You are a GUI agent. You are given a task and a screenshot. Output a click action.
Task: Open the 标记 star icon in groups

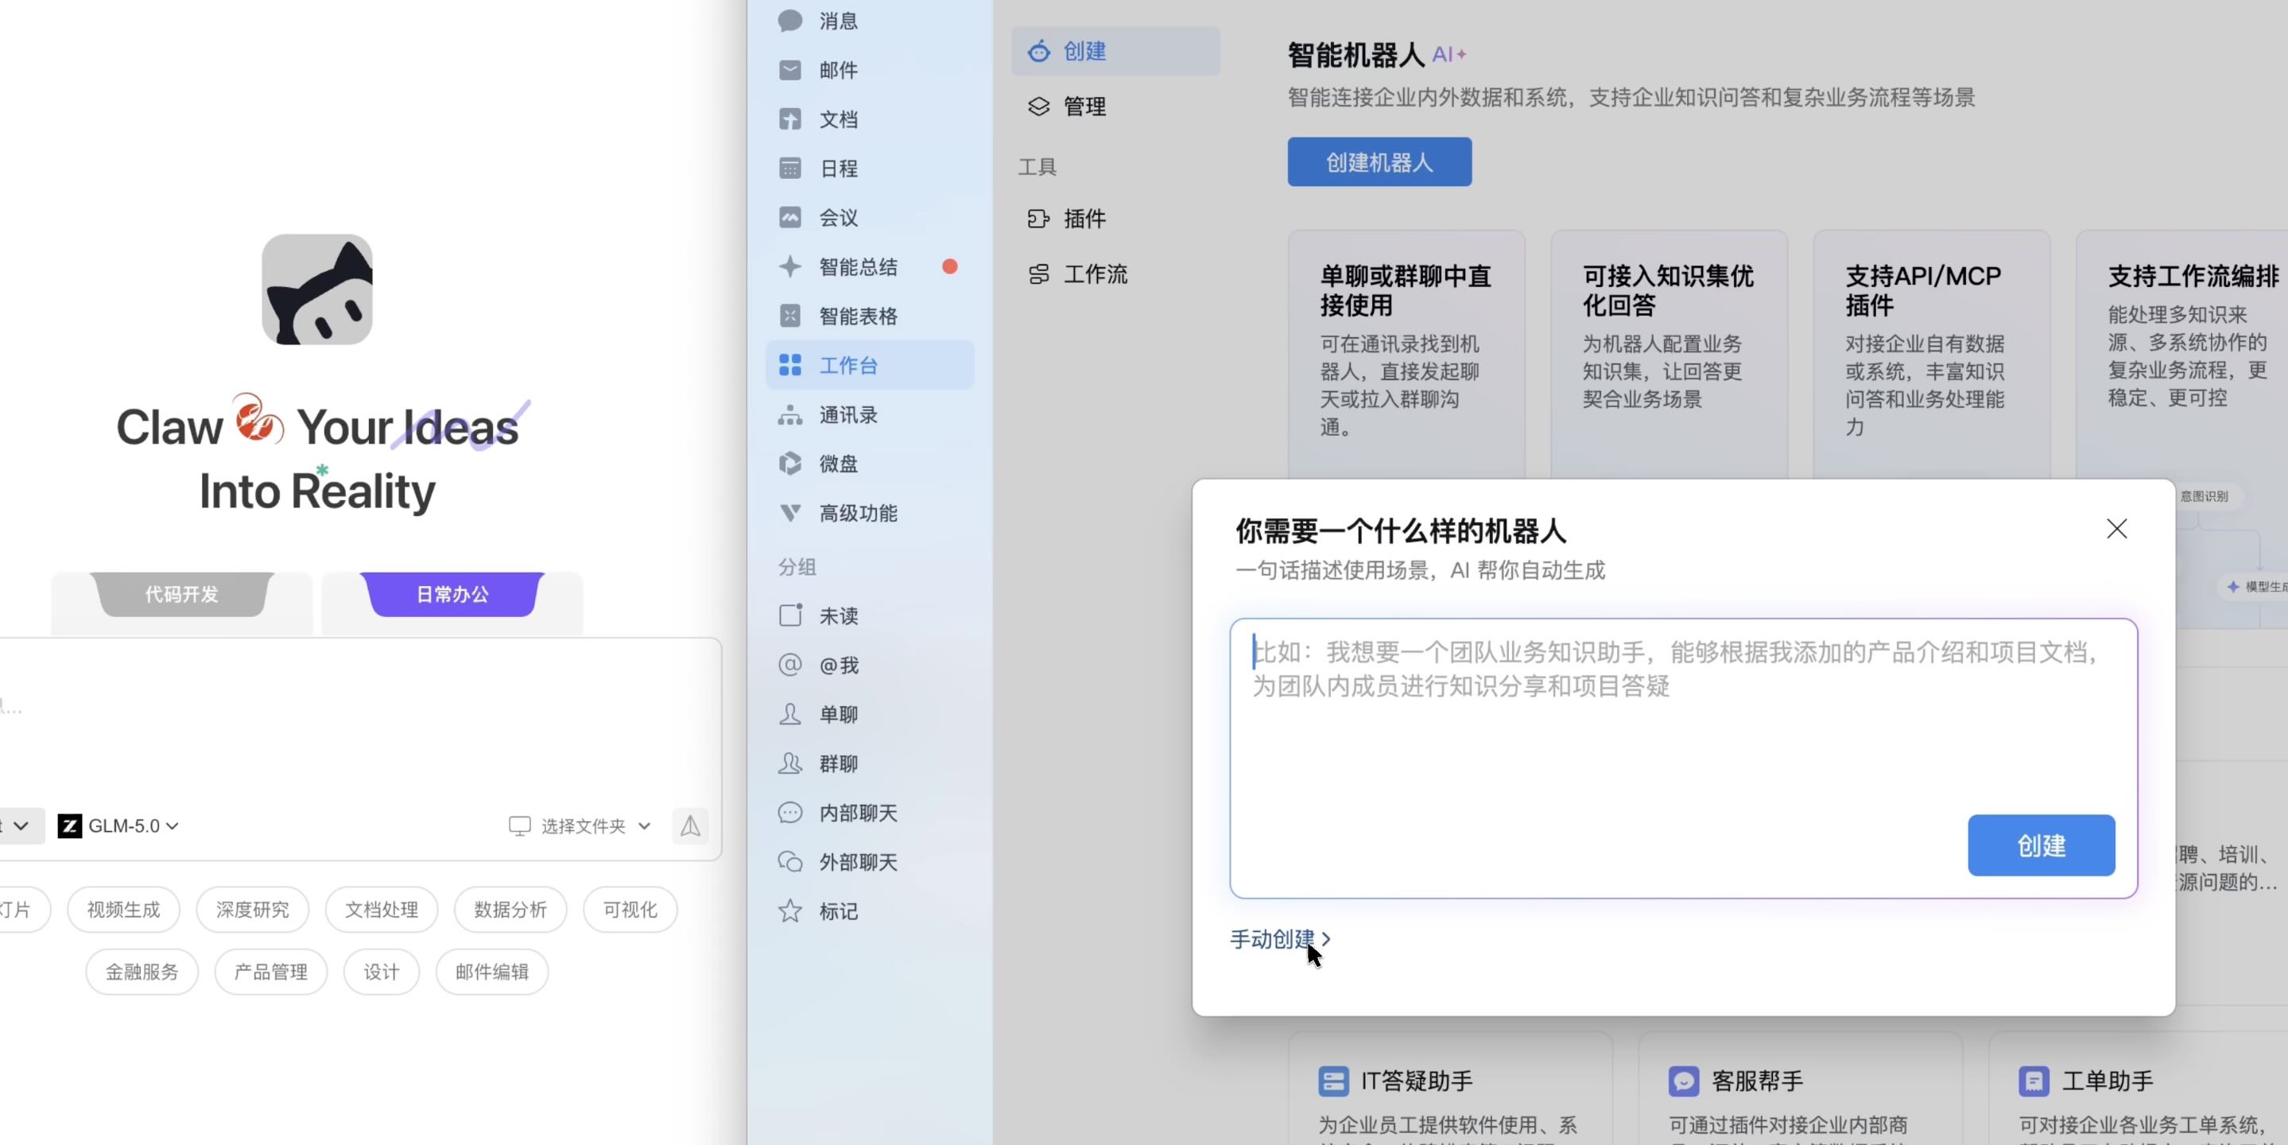pyautogui.click(x=789, y=911)
